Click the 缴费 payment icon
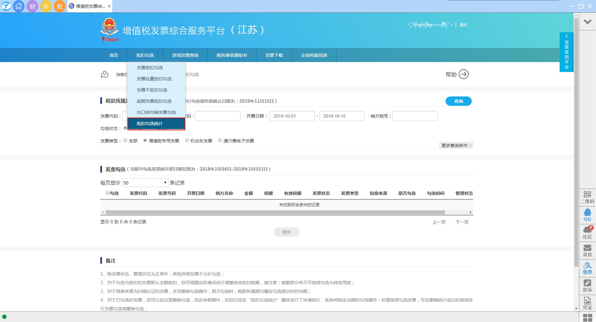Viewport: 596px width, 322px height. pyautogui.click(x=587, y=268)
